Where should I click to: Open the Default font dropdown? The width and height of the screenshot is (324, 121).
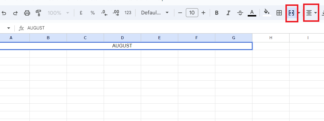pos(155,13)
